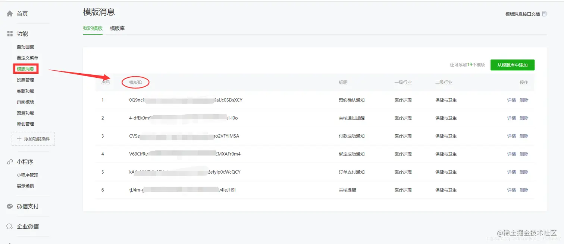Click title cell 付款成功通知
Screen dimensions: 564x244
[352, 136]
